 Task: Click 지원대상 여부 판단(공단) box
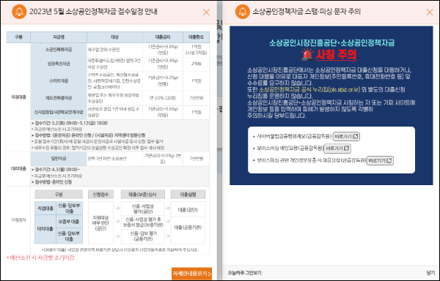click(x=100, y=222)
